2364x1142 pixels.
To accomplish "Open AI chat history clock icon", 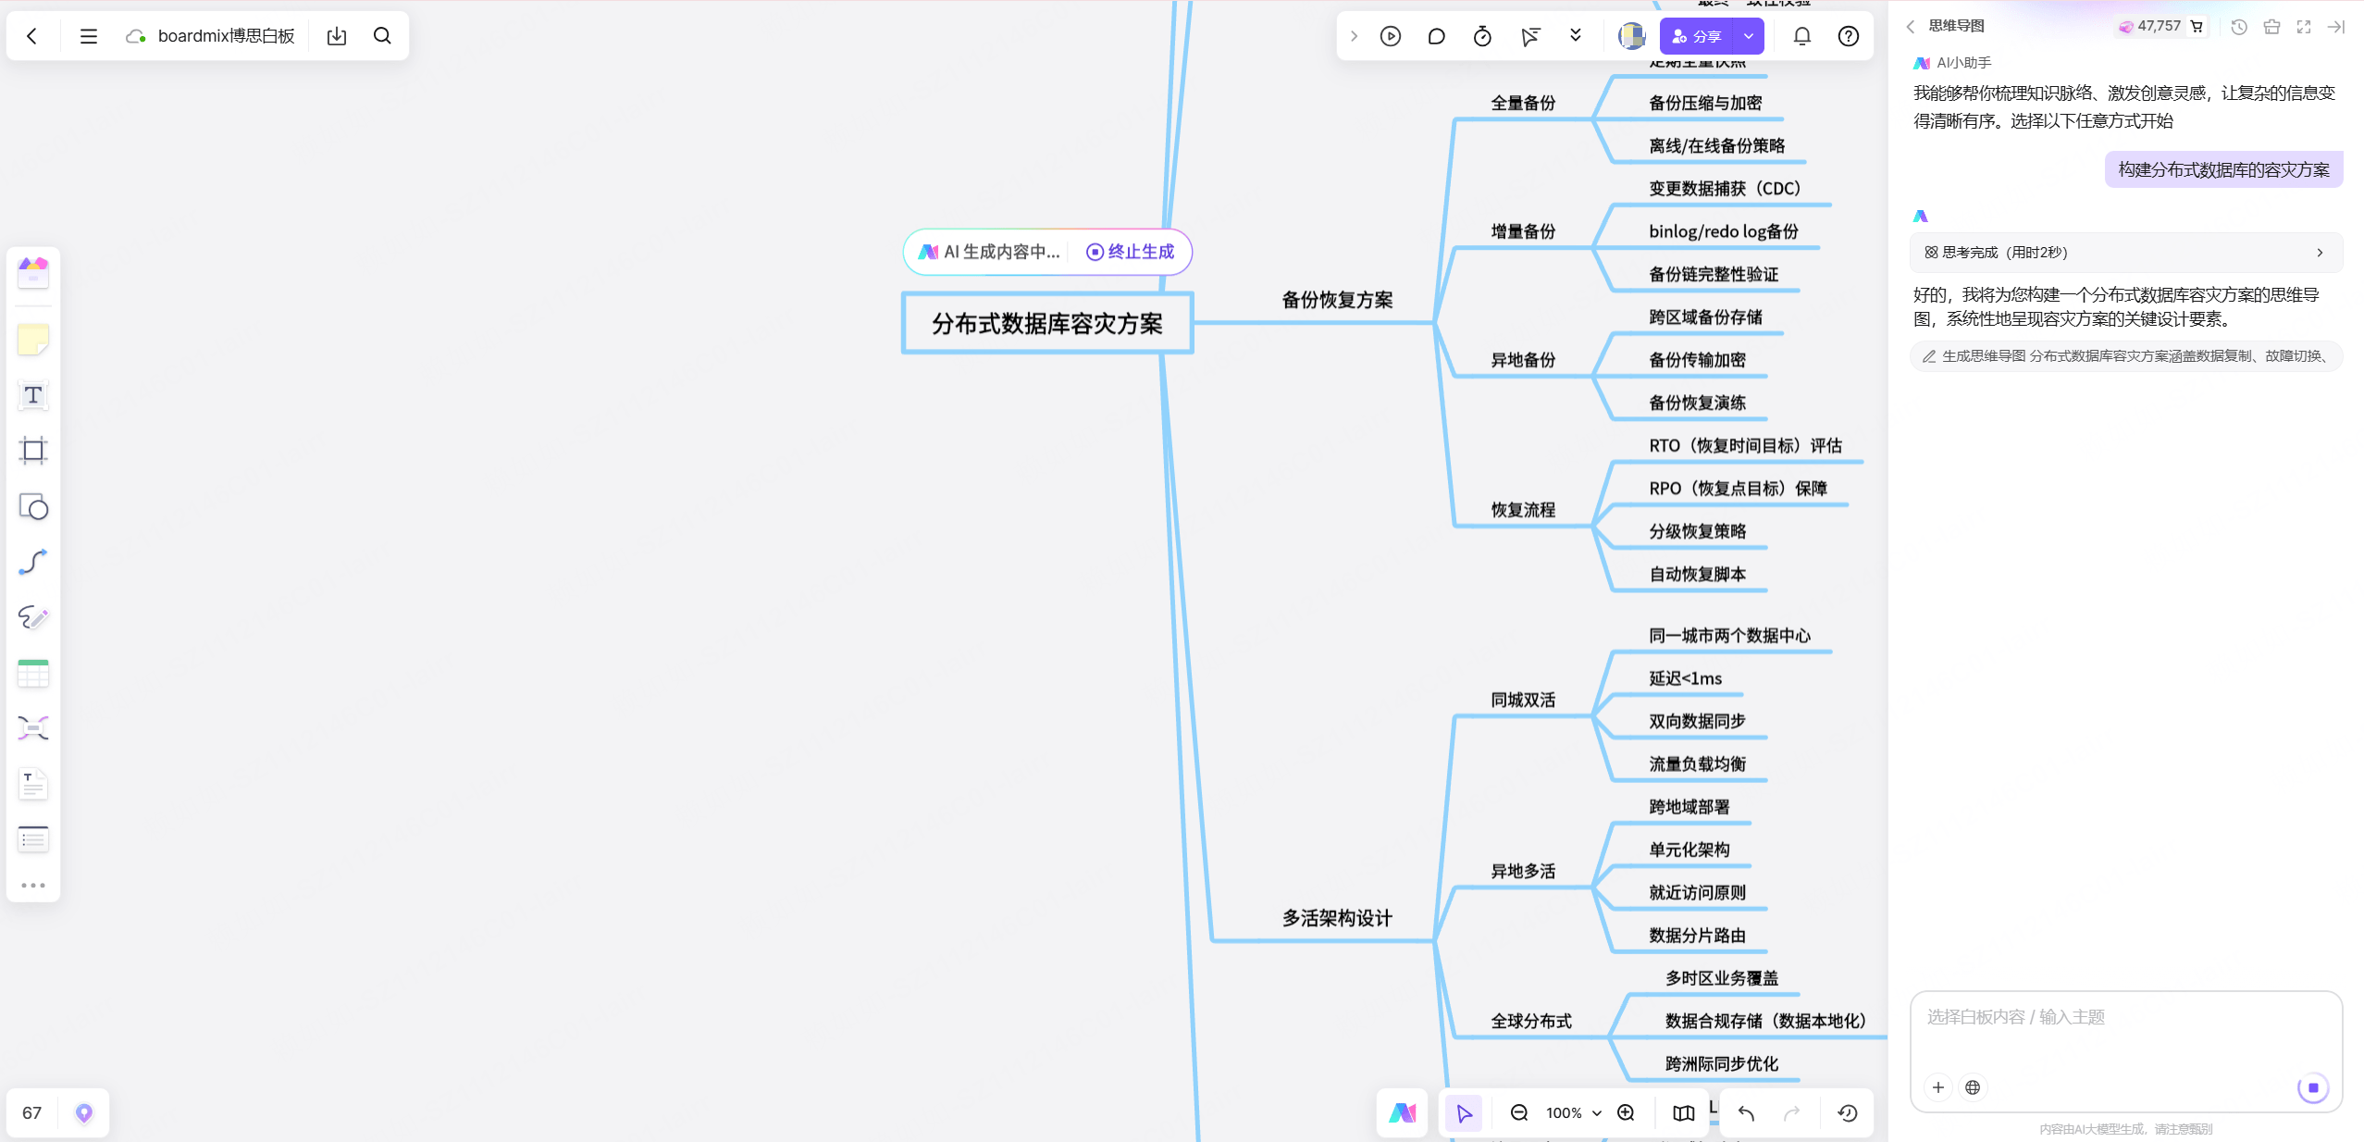I will coord(2239,26).
